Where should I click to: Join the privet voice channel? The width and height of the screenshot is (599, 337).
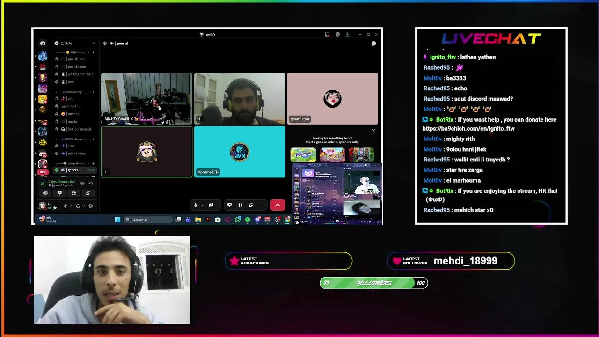point(75,154)
